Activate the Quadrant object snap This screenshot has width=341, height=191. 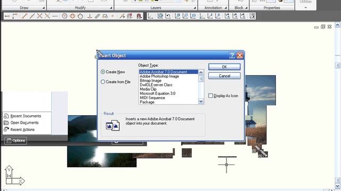72,16
